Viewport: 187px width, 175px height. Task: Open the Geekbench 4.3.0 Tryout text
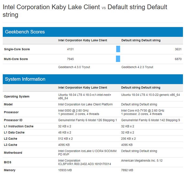click(74, 67)
